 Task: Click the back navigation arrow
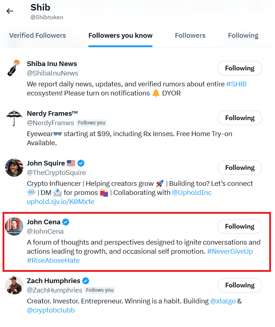point(10,11)
